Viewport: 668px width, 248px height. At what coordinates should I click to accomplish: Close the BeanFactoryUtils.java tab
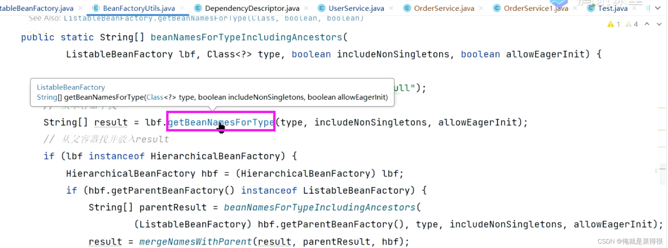[x=182, y=8]
